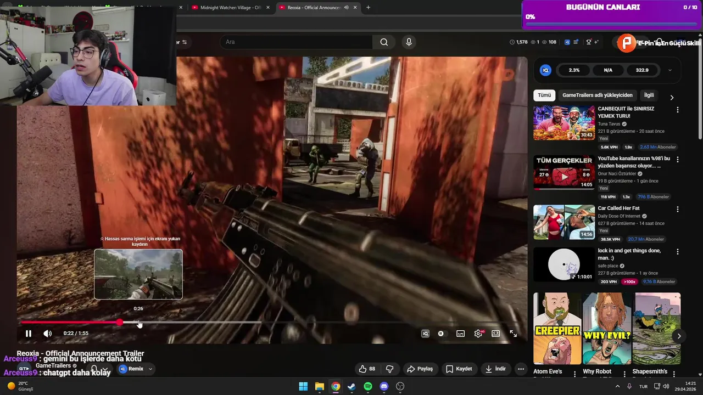Click the 322.9 stat pill
703x395 pixels.
click(x=642, y=70)
